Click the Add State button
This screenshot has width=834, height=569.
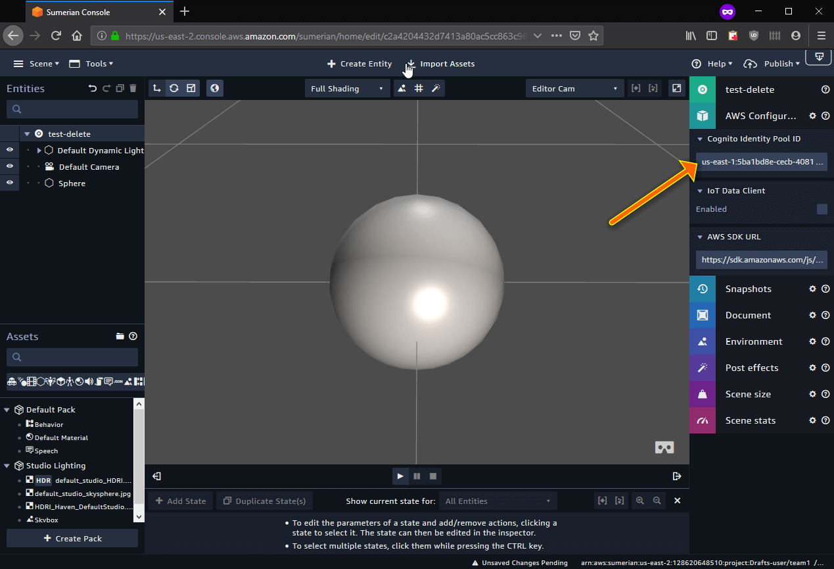pos(180,501)
